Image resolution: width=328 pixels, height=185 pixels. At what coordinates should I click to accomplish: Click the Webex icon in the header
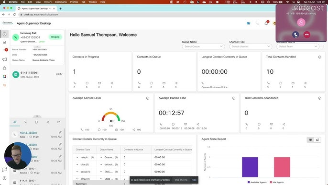249,23
